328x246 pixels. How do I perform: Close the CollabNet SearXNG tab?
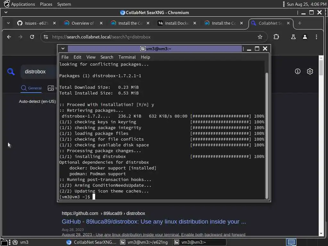(x=288, y=23)
